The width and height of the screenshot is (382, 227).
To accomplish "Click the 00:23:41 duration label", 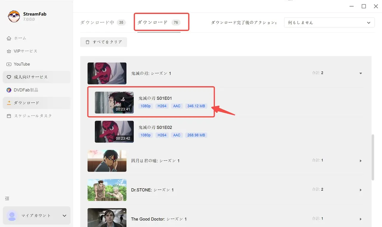I will point(123,109).
